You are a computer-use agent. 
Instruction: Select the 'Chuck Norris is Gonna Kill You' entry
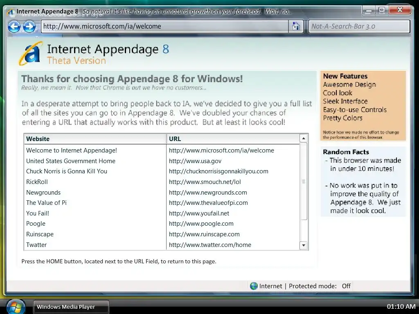pos(162,171)
